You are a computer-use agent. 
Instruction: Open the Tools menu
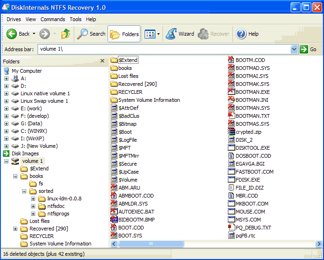[76, 19]
